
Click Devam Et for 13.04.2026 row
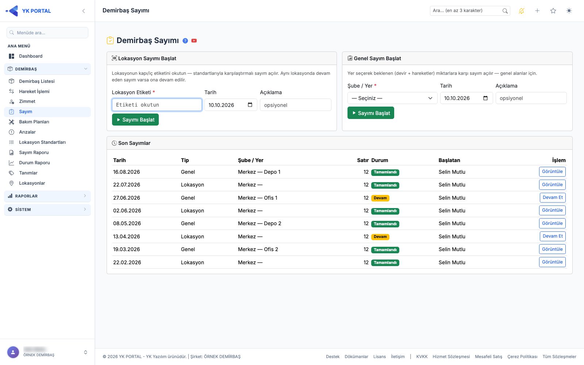point(553,236)
